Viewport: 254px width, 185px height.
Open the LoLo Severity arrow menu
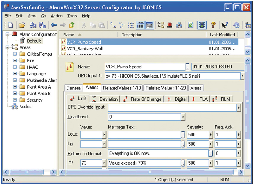[x=210, y=135]
